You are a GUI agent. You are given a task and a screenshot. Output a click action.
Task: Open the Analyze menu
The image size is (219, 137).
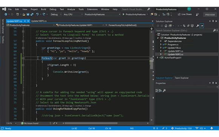pyautogui.click(x=71, y=9)
